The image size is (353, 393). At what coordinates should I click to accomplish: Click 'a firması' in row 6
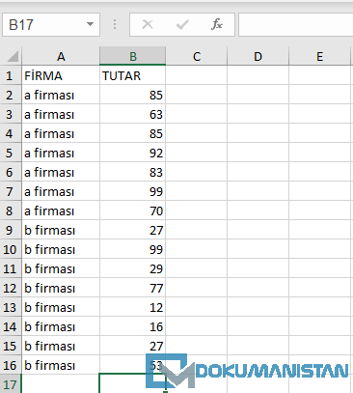coord(49,172)
